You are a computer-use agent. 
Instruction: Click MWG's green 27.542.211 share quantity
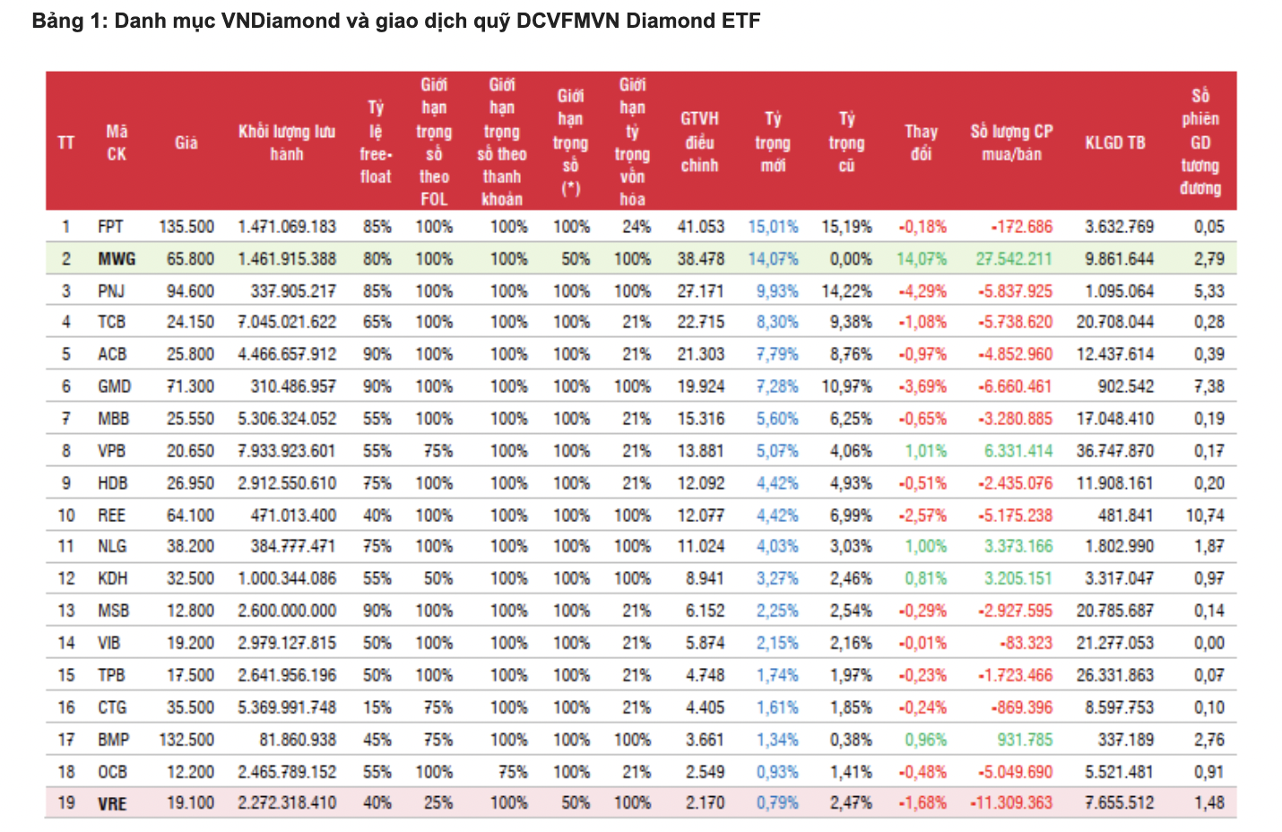(1013, 259)
